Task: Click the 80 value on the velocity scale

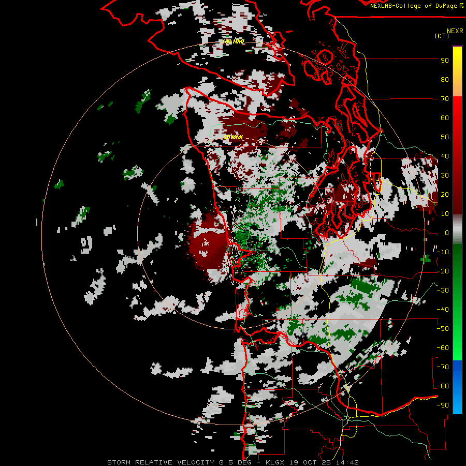Action: 445,80
